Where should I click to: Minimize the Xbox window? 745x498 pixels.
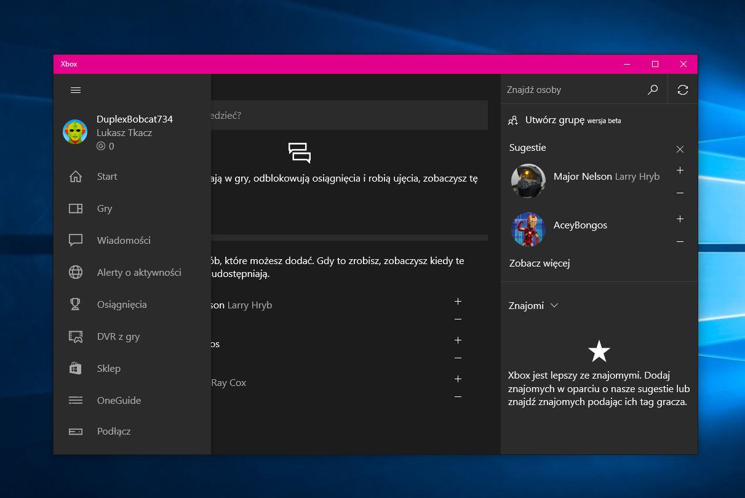[x=627, y=64]
